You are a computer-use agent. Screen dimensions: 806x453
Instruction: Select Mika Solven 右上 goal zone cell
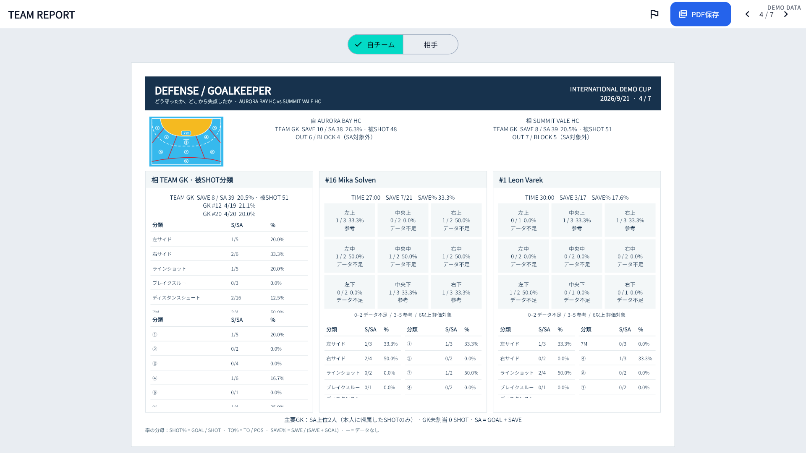456,220
